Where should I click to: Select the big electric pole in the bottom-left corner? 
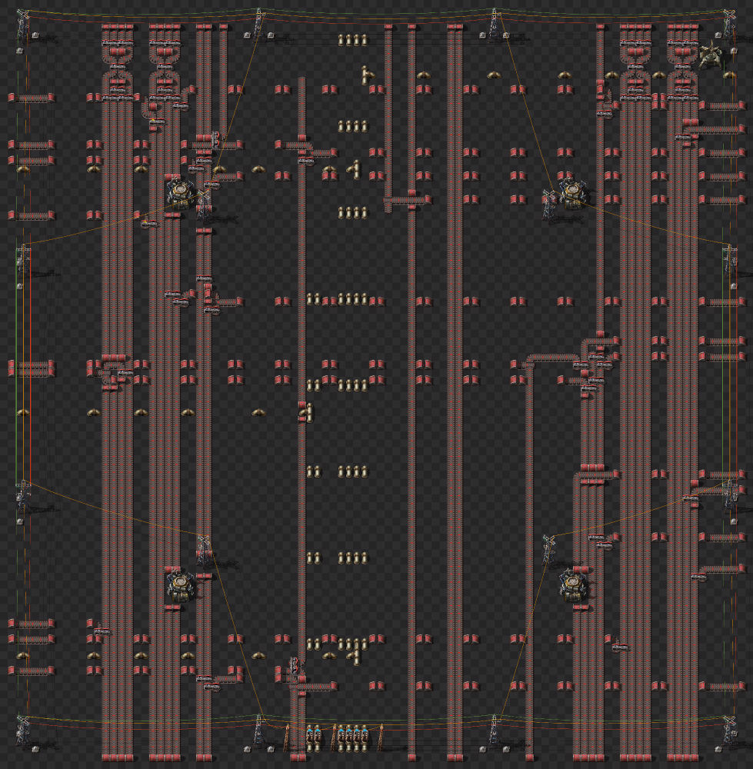click(23, 731)
